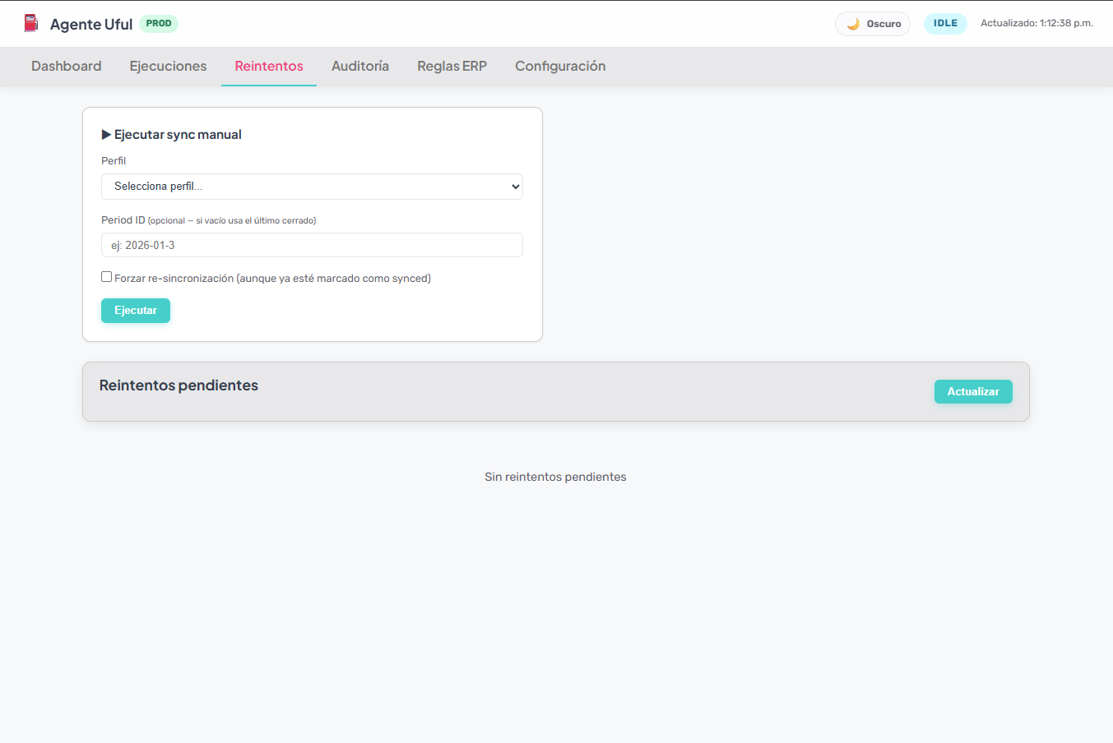Open the Selecciona perfil dropdown
This screenshot has width=1113, height=743.
pos(312,187)
